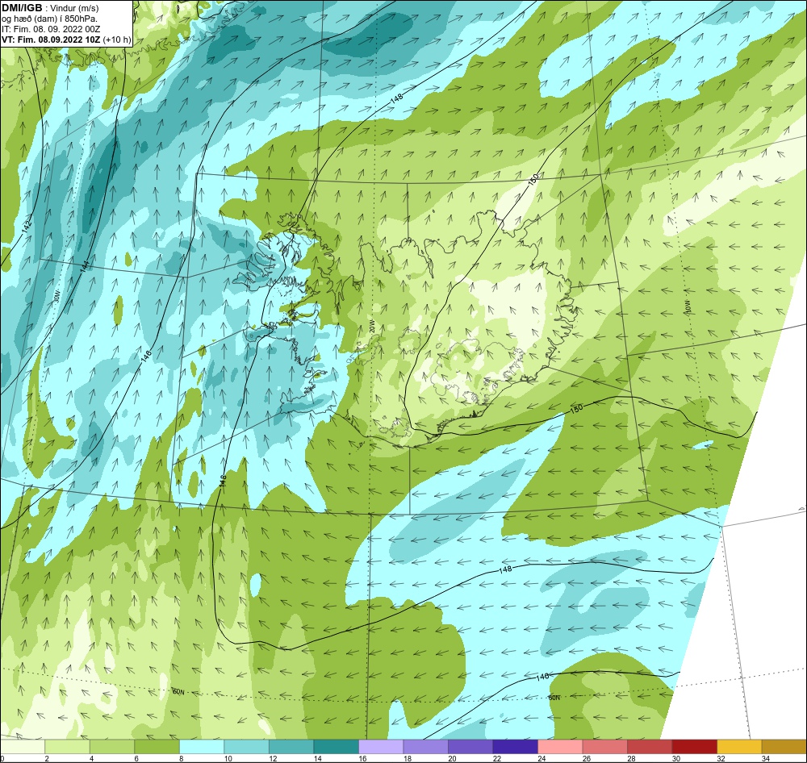Click the legend tick label '24'
Screen dimensions: 807x763
click(x=542, y=758)
